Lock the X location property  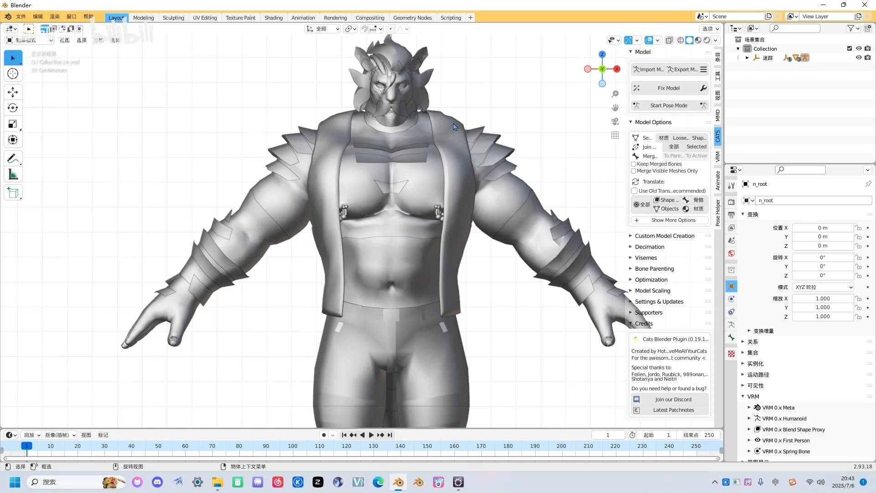click(859, 228)
